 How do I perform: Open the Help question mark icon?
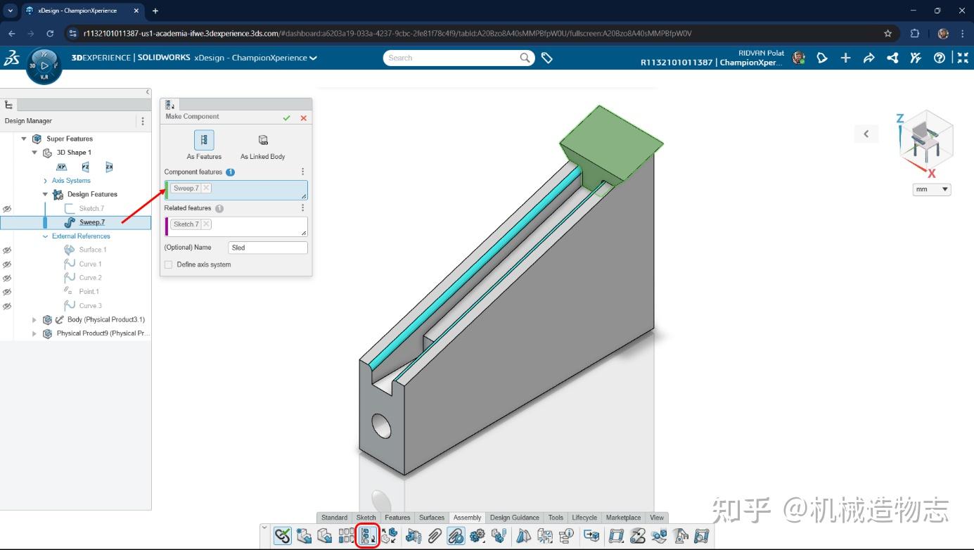tap(939, 58)
